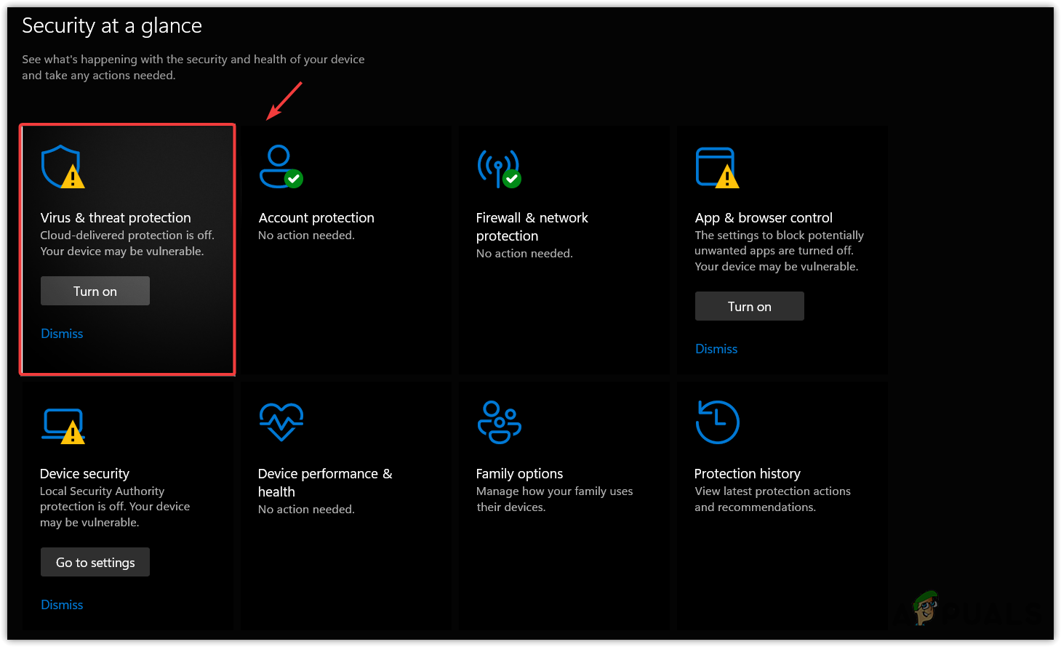This screenshot has width=1061, height=647.
Task: Click the Virus & threat protection shield icon
Action: coord(62,166)
